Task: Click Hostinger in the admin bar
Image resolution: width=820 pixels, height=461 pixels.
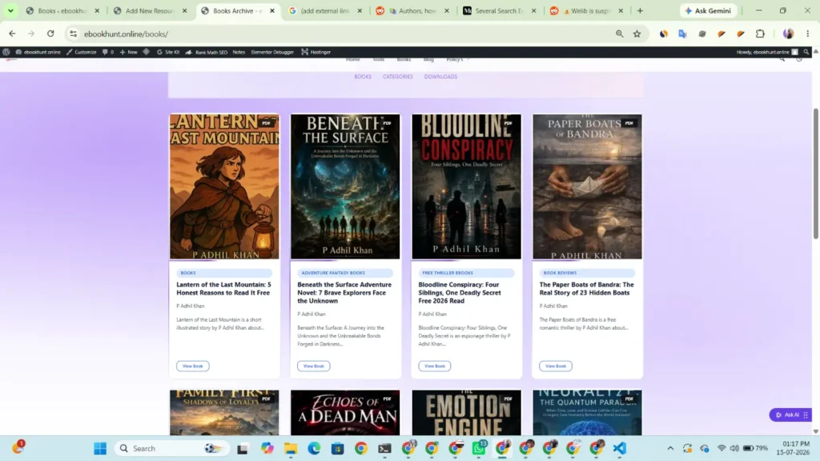Action: click(316, 52)
